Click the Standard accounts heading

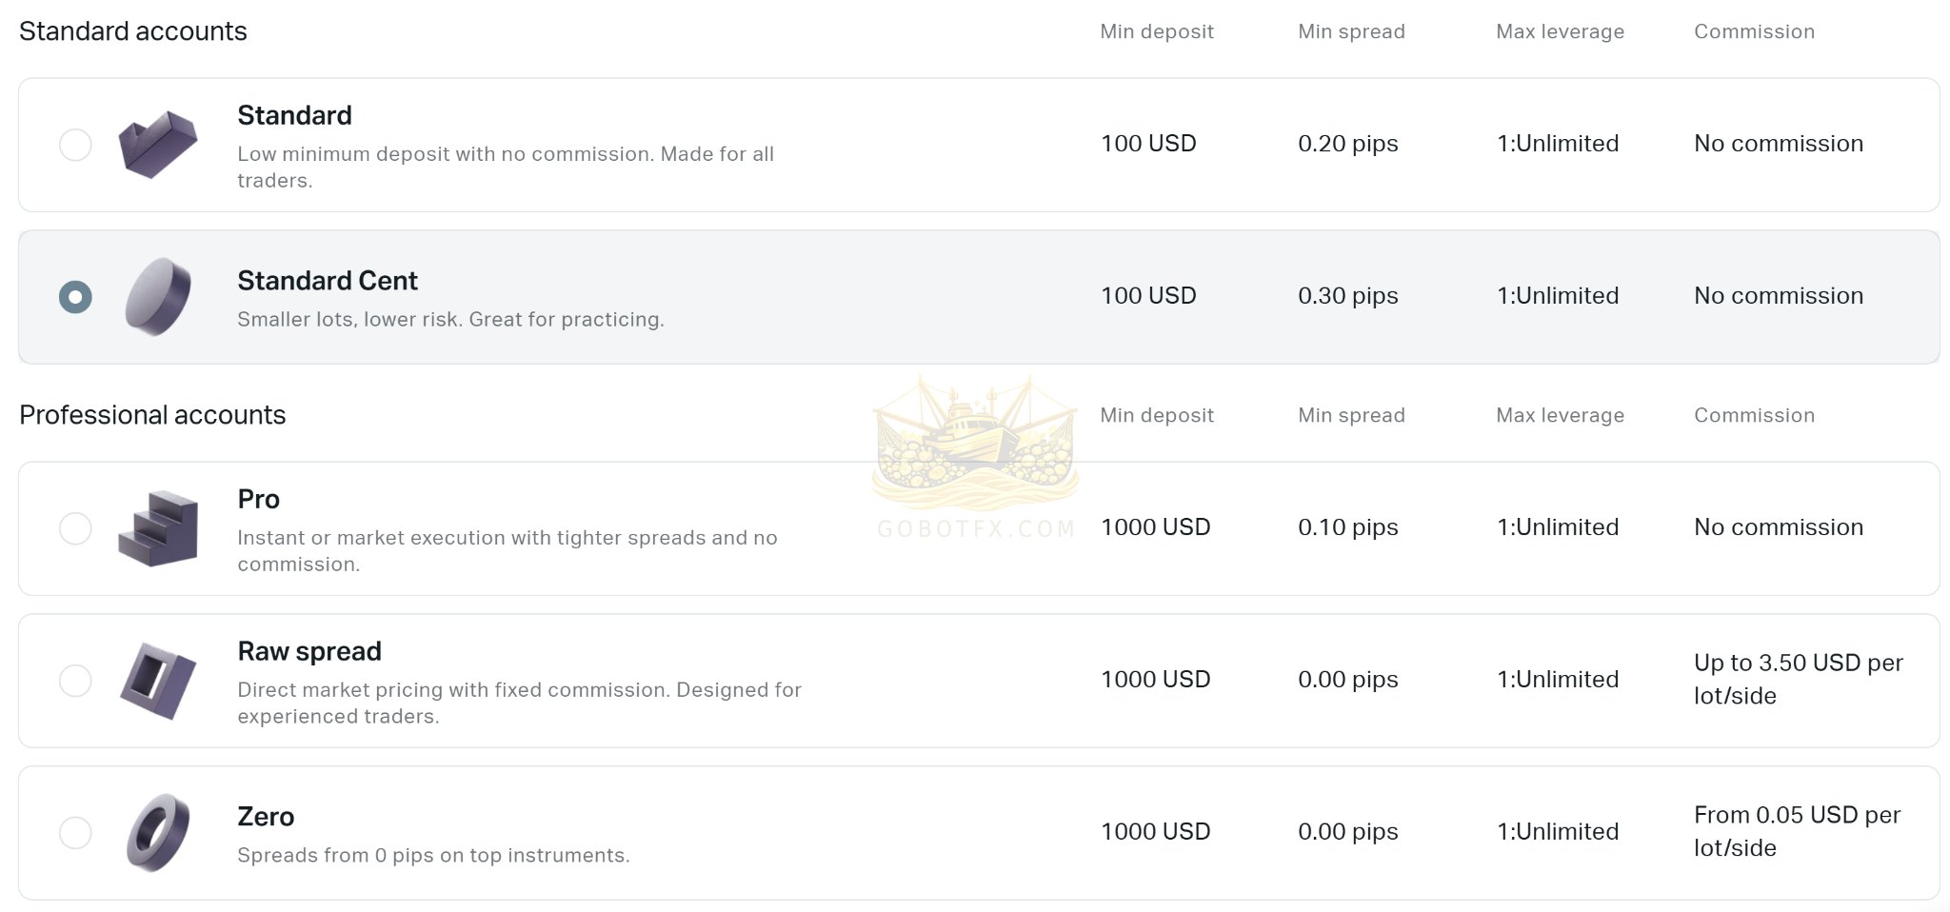133,30
